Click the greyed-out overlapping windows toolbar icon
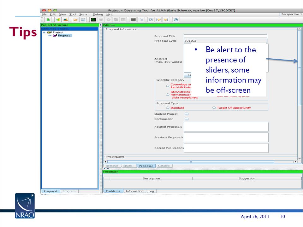Image resolution: width=303 pixels, height=227 pixels. click(x=116, y=20)
